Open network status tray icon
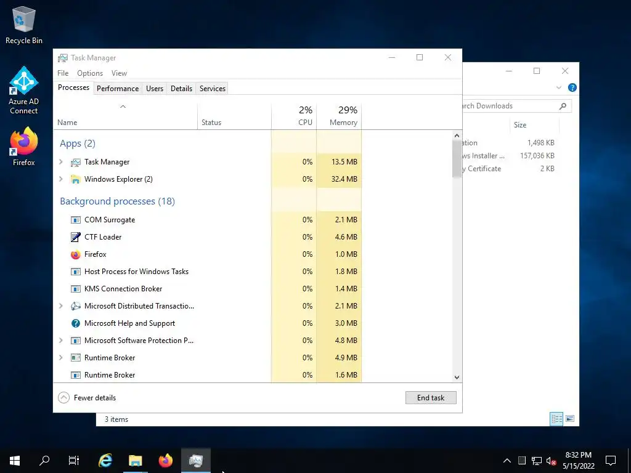This screenshot has width=631, height=473. point(537,461)
